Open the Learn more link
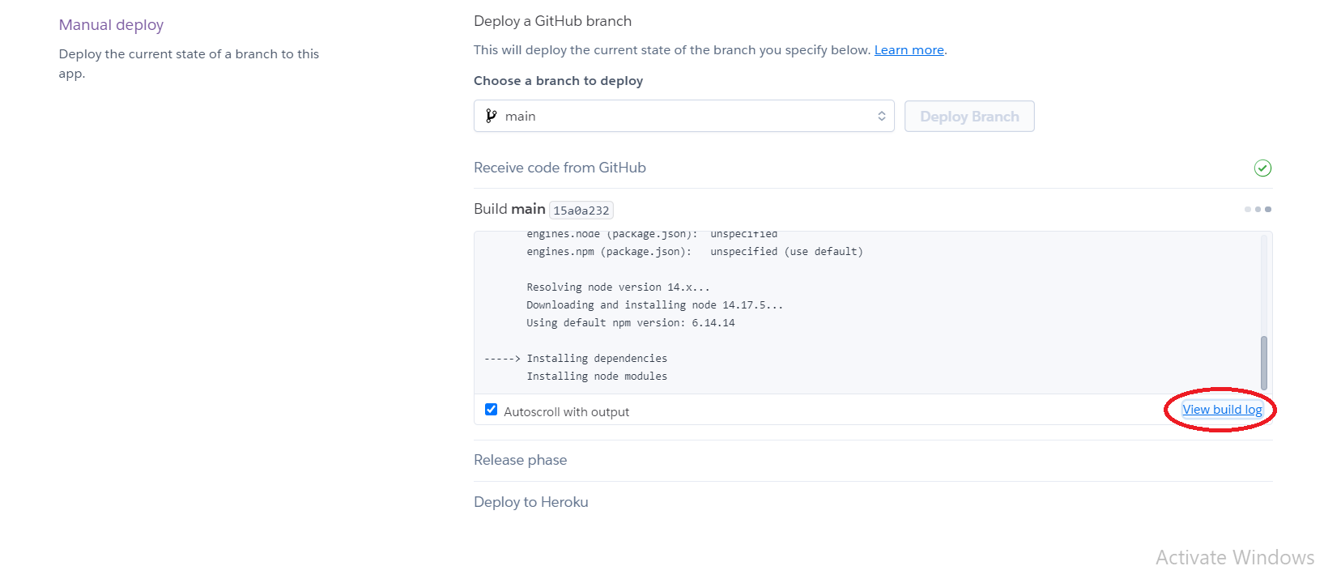Viewport: 1341px width, 566px height. tap(909, 49)
